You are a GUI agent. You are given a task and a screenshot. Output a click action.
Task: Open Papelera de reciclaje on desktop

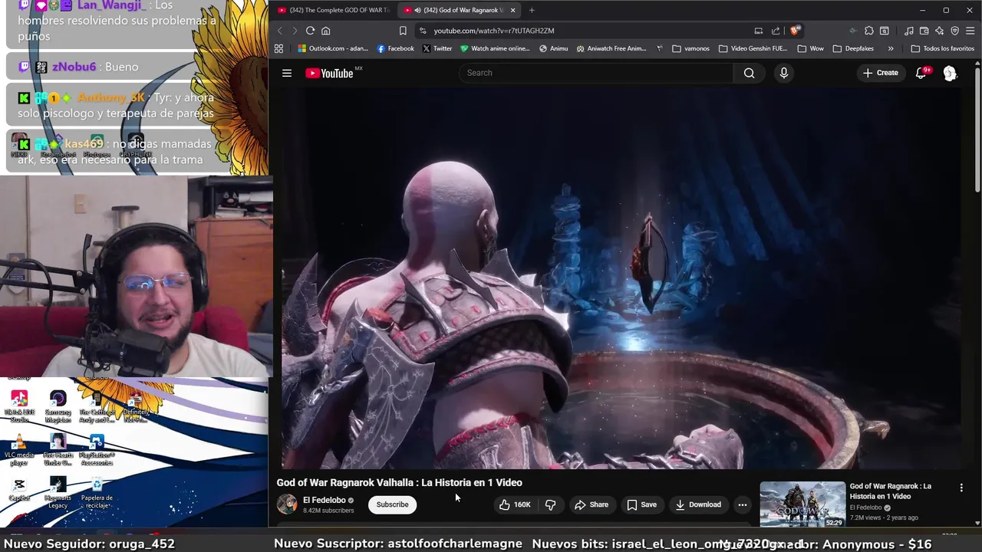click(x=97, y=493)
